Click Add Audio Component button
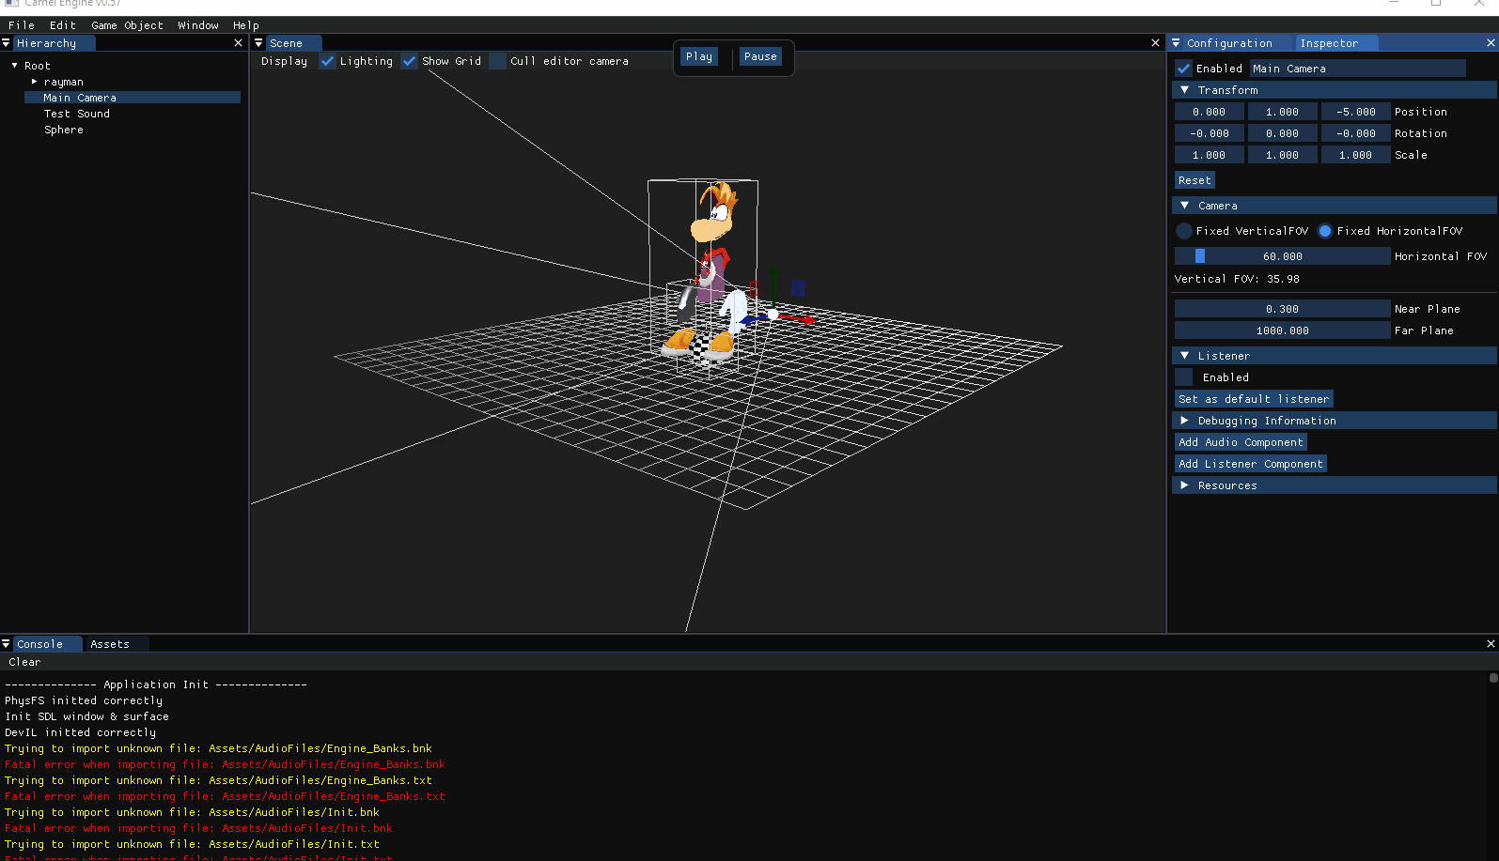The height and width of the screenshot is (861, 1499). point(1241,442)
